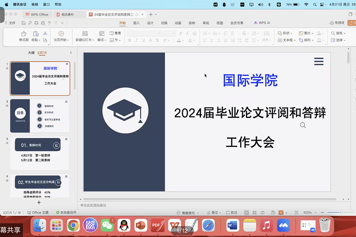Image resolution: width=356 pixels, height=237 pixels.
Task: Expand the 形状 shapes dropdown
Action: point(284,34)
